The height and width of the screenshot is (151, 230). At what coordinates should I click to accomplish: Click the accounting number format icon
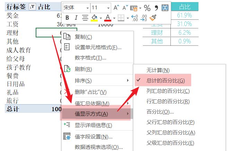click(134, 8)
